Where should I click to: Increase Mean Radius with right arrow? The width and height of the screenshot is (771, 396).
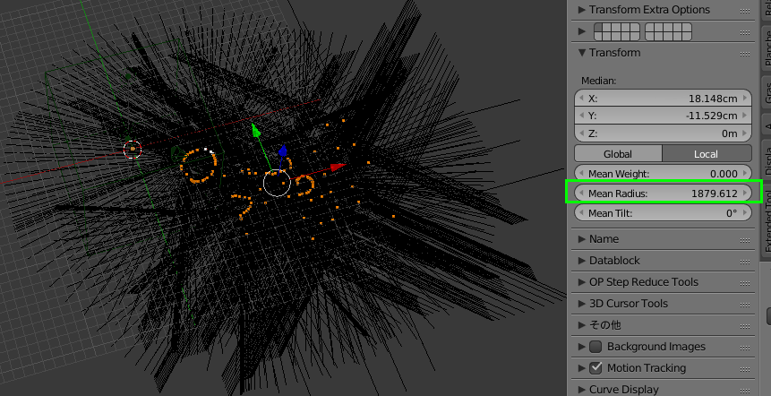(x=744, y=193)
